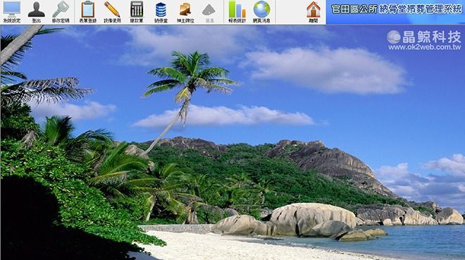This screenshot has height=260, width=465.
Task: Open 修改密碼 key icon
Action: 61,12
